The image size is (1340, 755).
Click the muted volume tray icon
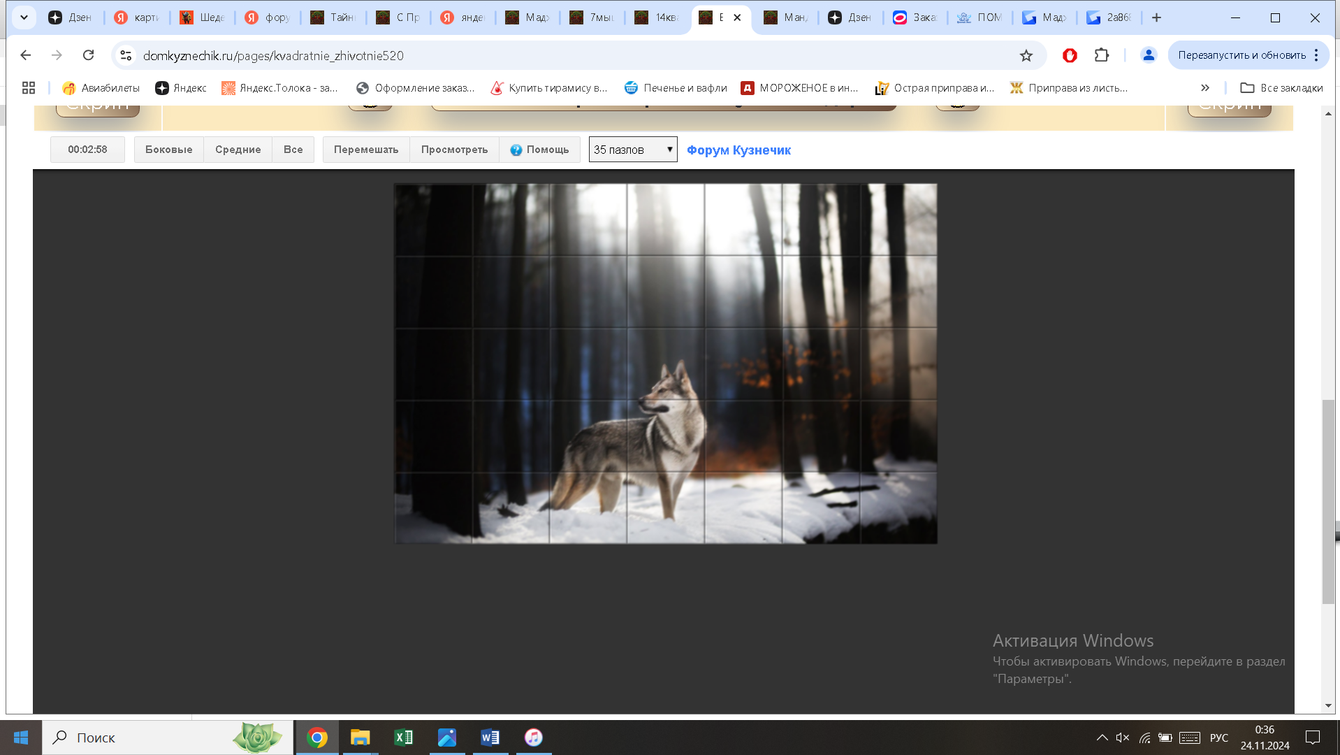tap(1123, 738)
